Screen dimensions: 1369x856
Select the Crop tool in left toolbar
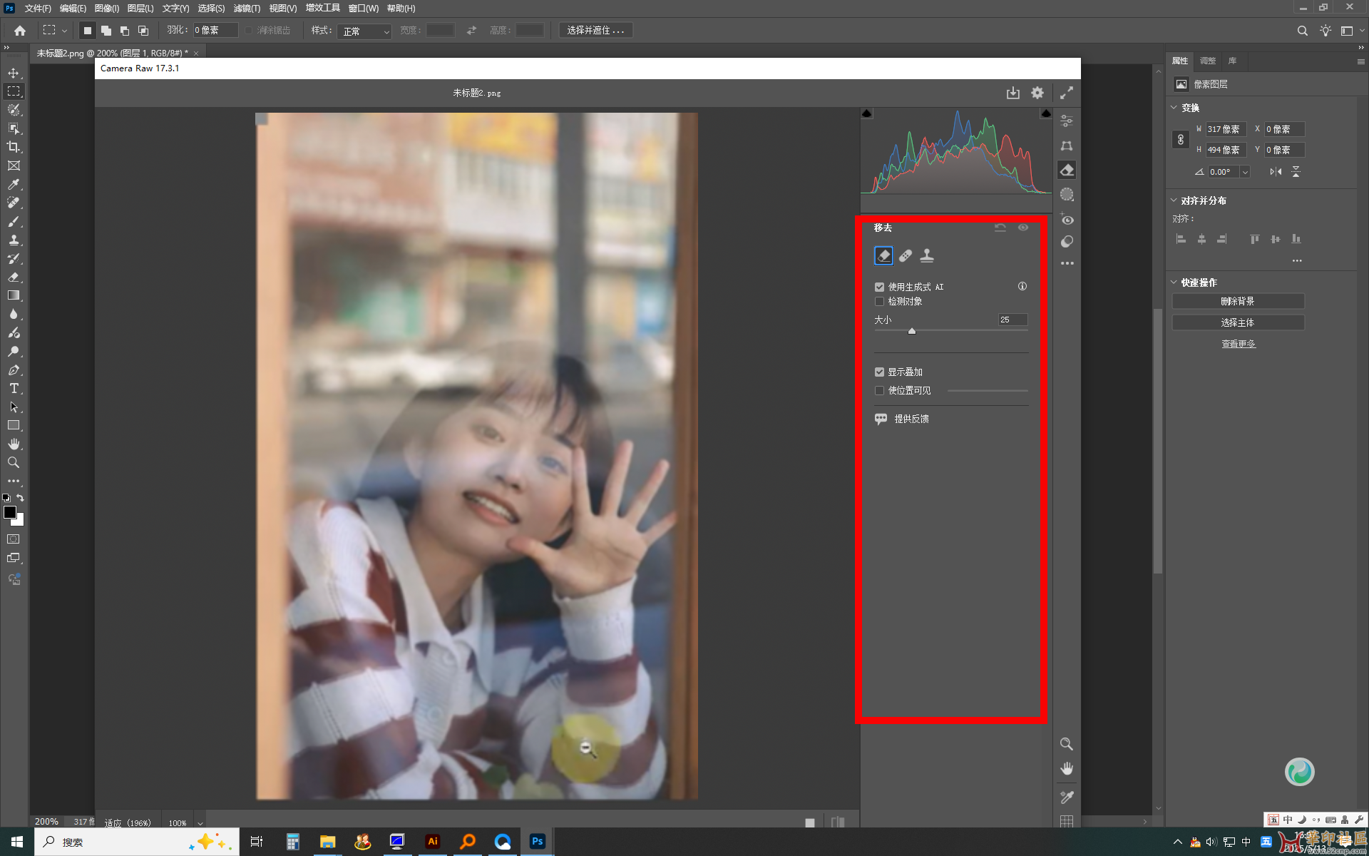[14, 147]
